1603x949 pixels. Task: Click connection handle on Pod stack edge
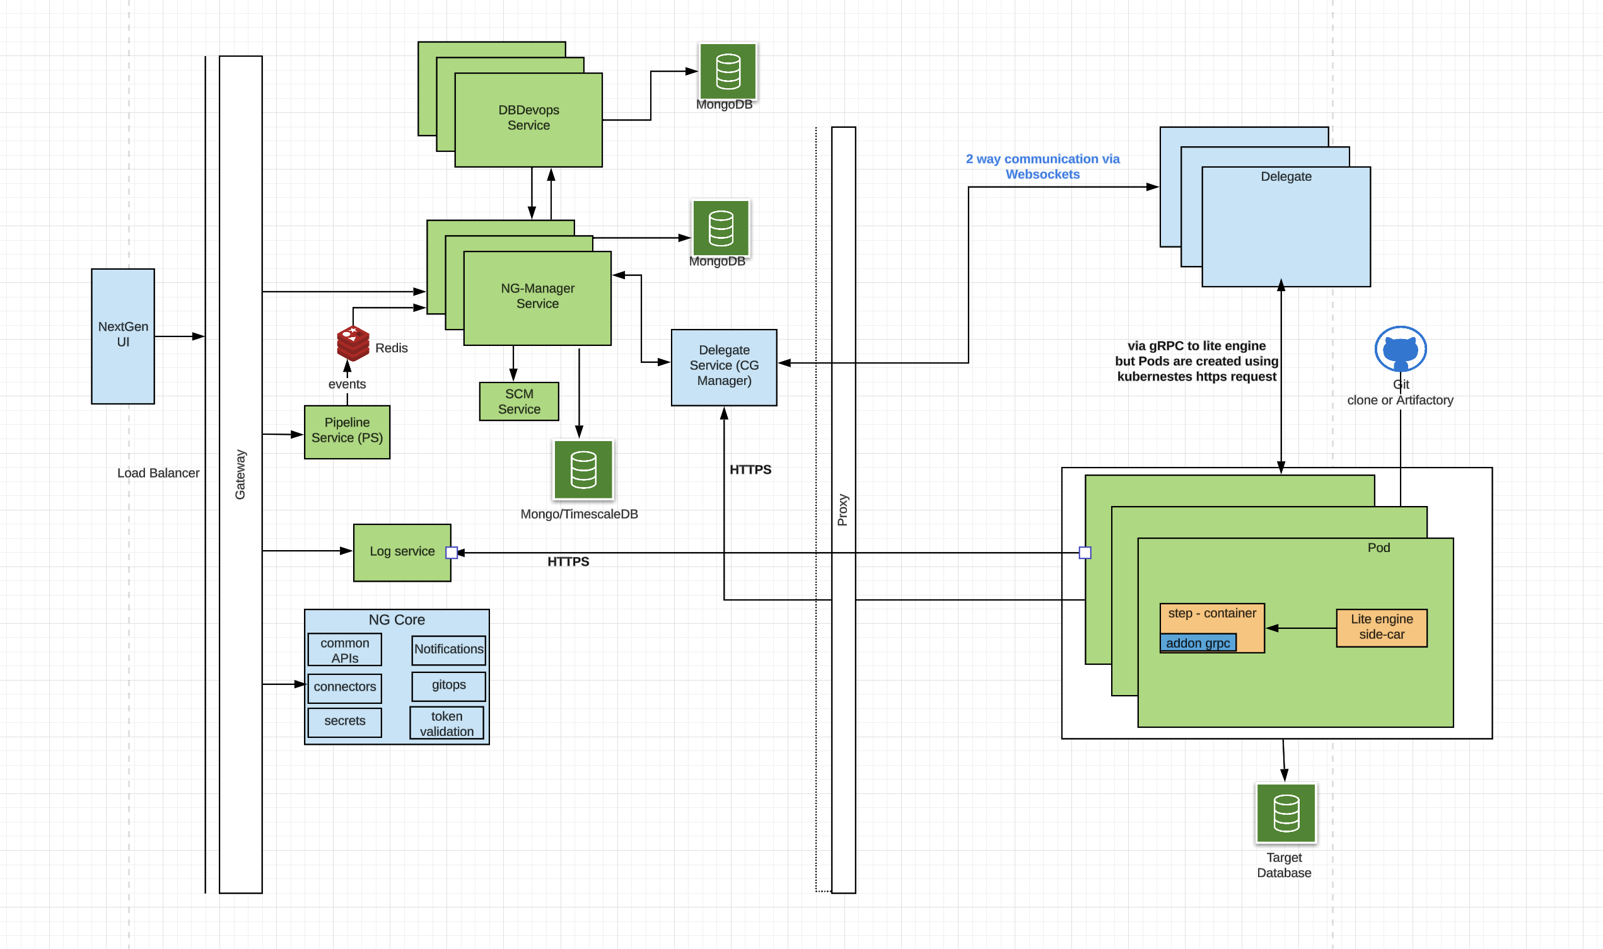tap(1084, 553)
